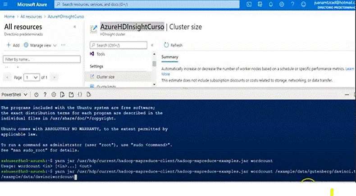The height and width of the screenshot is (196, 356).
Task: Click Add resource button
Action: click(x=13, y=45)
